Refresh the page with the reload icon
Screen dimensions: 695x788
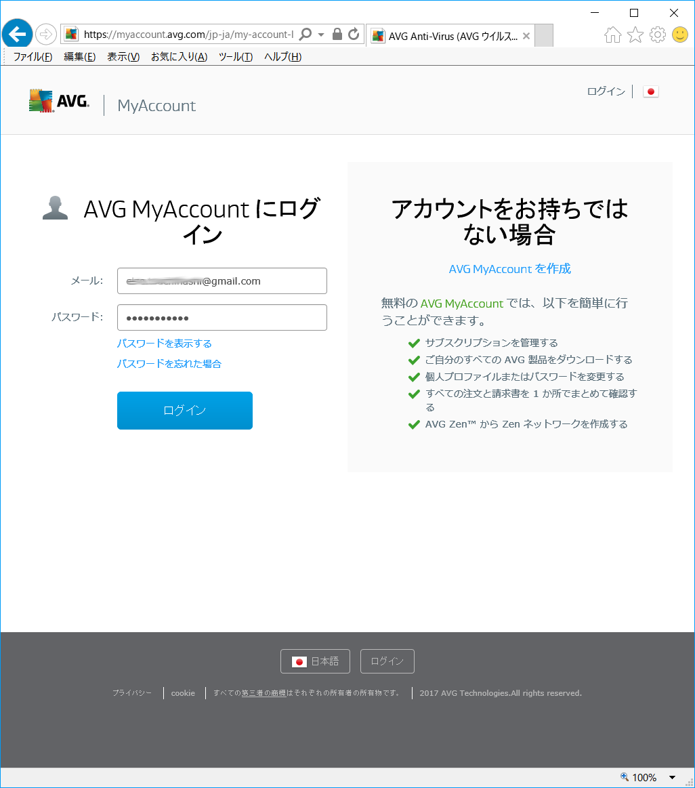[354, 34]
